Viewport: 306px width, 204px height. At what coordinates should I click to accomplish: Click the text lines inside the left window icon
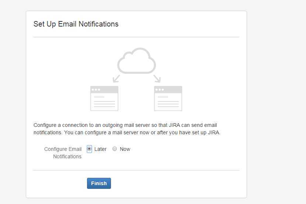104,102
